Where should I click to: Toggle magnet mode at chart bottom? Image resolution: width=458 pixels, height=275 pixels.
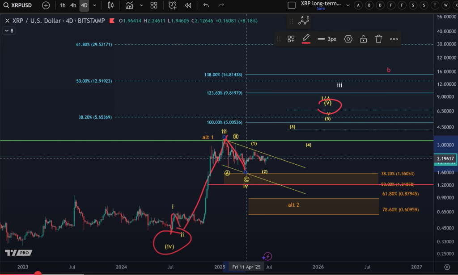click(x=267, y=257)
